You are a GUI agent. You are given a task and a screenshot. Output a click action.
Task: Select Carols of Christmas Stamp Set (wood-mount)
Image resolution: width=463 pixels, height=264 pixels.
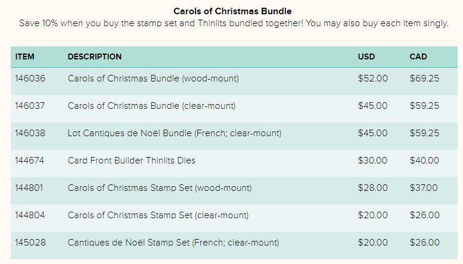coord(160,188)
